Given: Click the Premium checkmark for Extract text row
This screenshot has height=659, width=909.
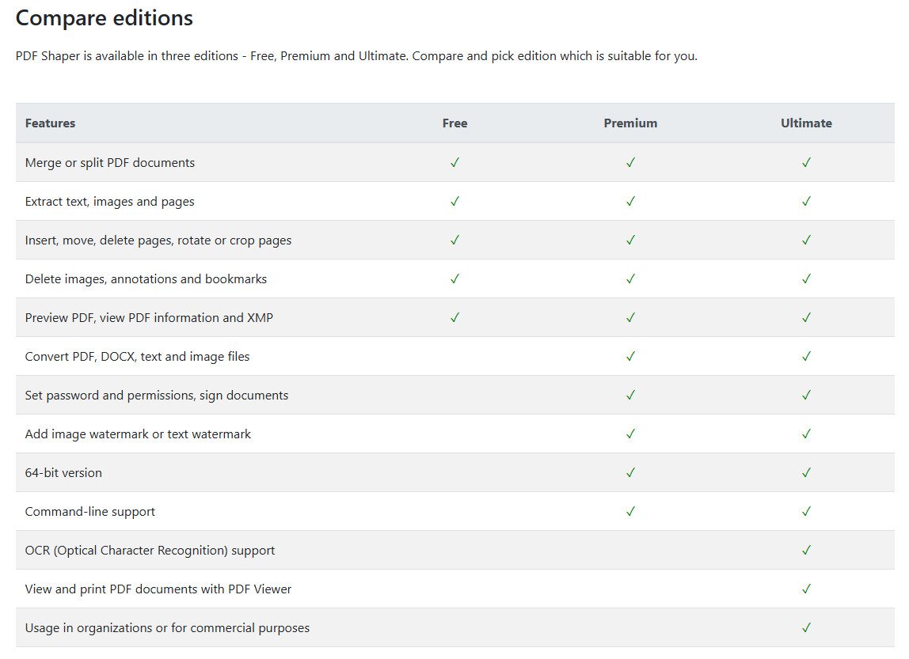Looking at the screenshot, I should [x=630, y=201].
